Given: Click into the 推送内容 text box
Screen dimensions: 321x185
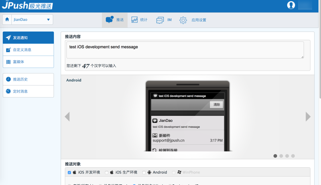Looking at the screenshot, I should click(x=185, y=50).
